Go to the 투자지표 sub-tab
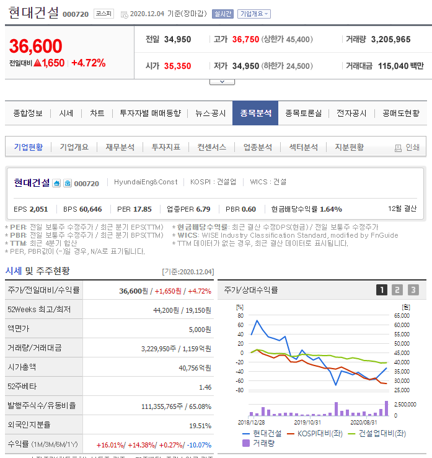 [165, 147]
